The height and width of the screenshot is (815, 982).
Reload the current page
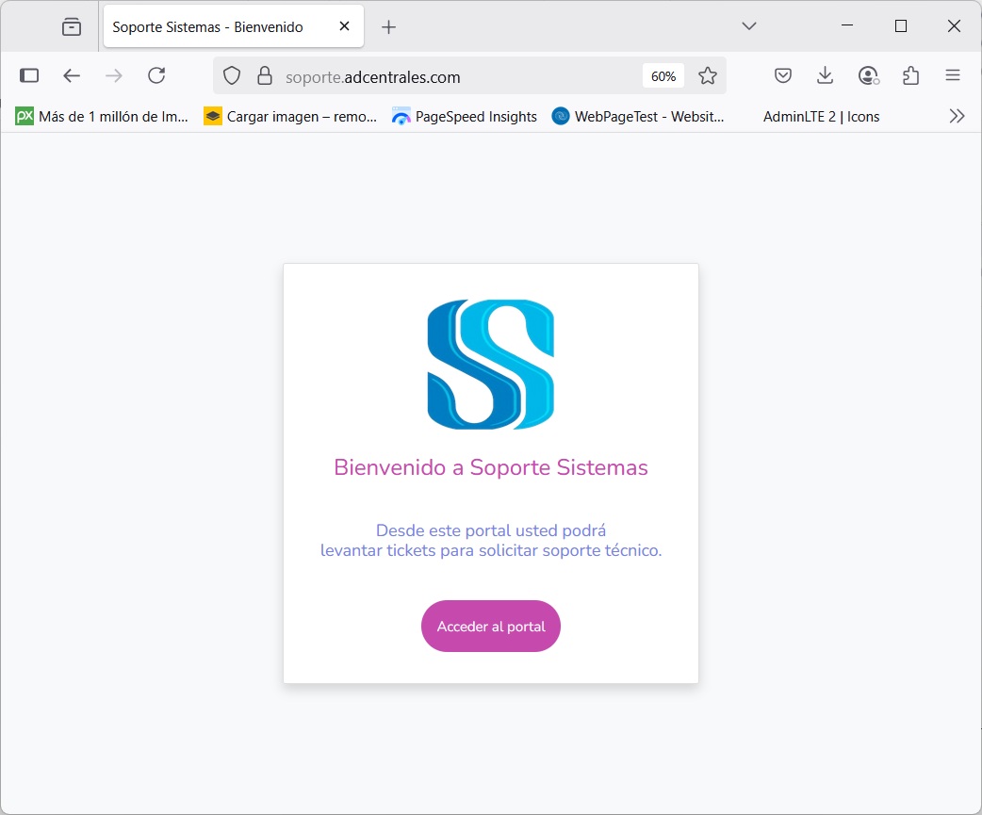156,75
